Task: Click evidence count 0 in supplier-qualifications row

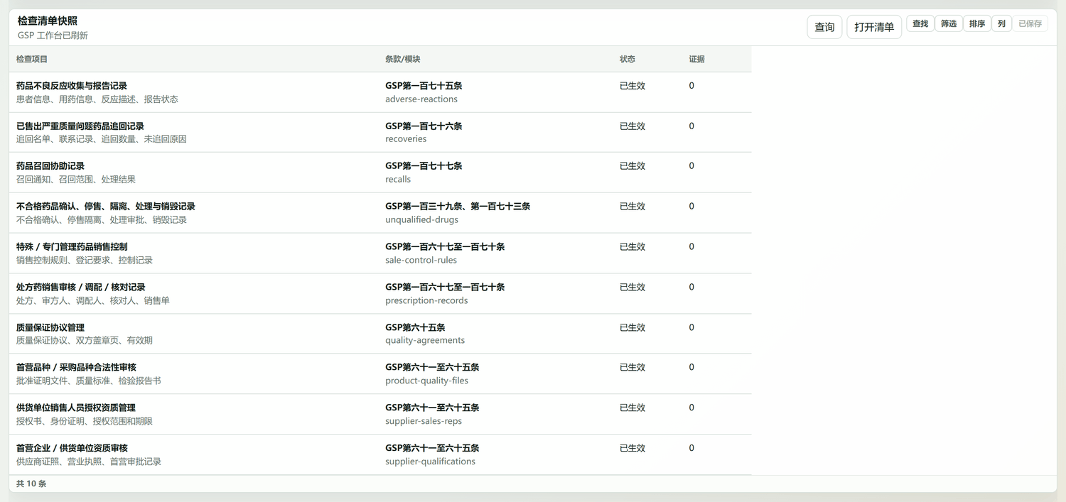Action: point(691,448)
